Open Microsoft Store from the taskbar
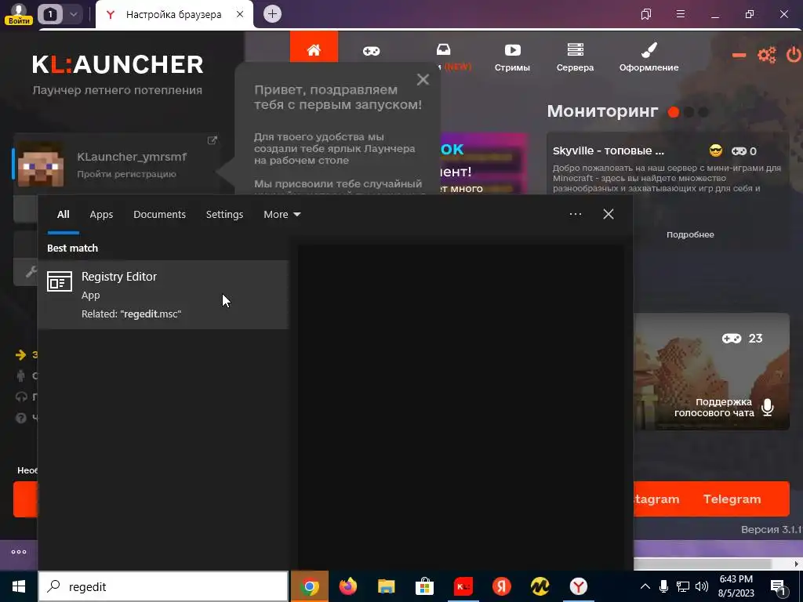803x602 pixels. coord(424,586)
